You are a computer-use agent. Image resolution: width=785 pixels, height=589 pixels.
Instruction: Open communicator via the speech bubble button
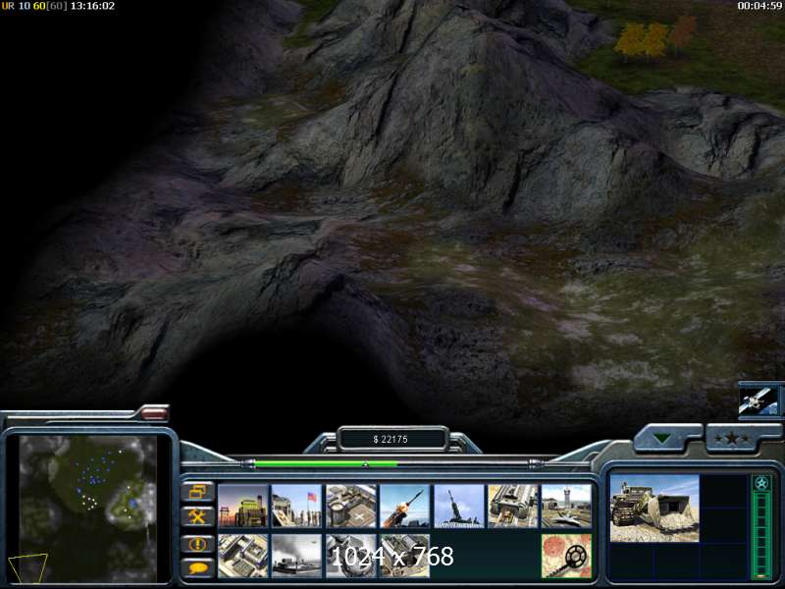197,568
